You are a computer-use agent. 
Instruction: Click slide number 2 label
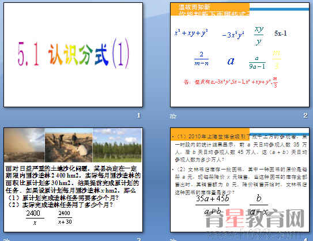coord(305,115)
